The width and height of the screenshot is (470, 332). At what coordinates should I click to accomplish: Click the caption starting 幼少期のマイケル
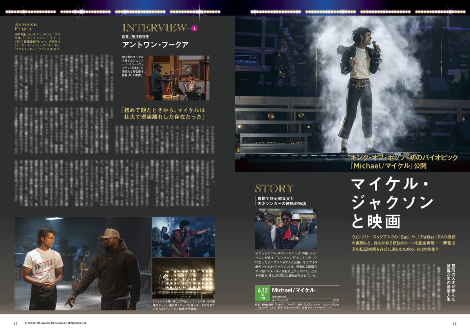click(133, 66)
